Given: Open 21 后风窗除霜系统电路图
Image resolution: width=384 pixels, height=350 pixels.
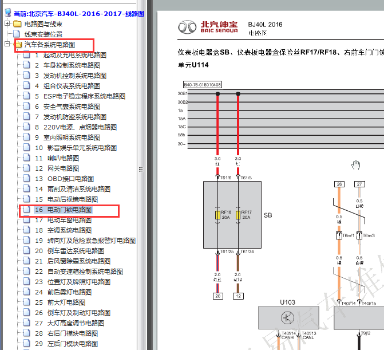Looking at the screenshot, I should pos(73,261).
